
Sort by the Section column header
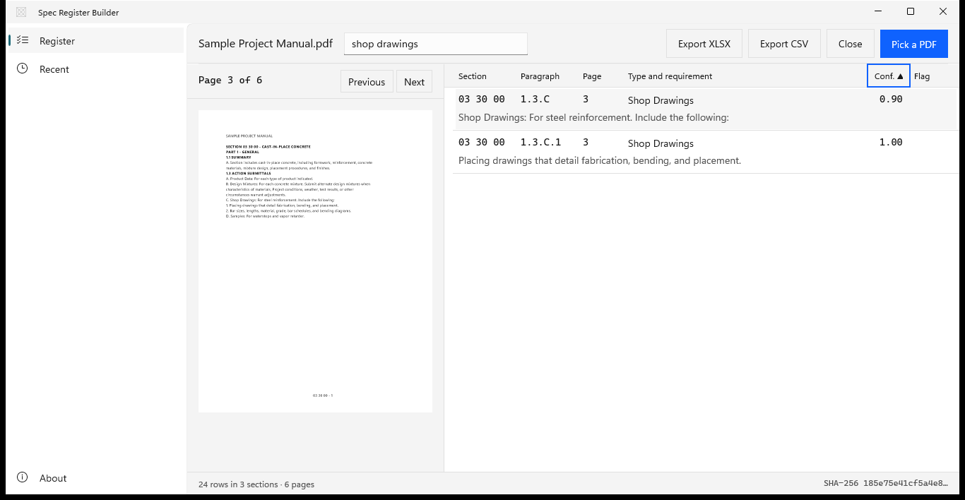click(x=473, y=76)
